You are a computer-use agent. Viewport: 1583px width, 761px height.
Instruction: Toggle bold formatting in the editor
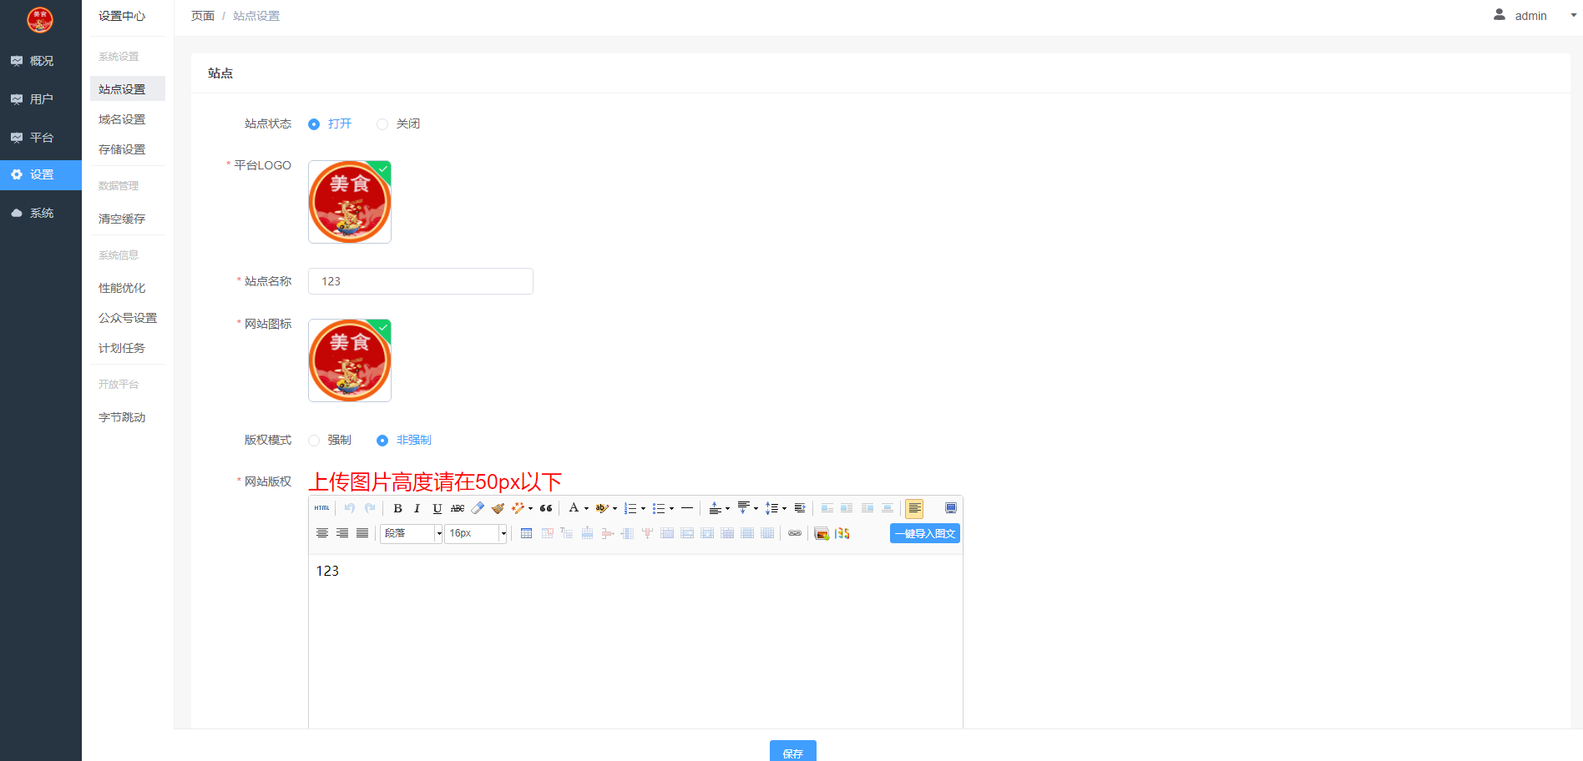click(x=397, y=508)
